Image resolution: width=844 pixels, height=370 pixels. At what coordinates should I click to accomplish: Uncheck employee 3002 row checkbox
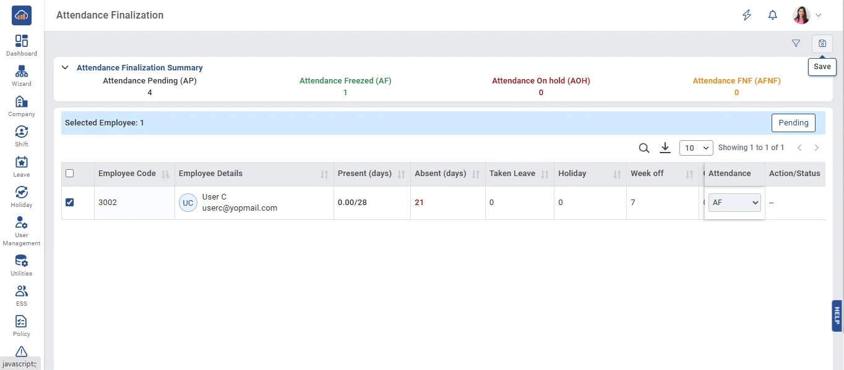(70, 202)
